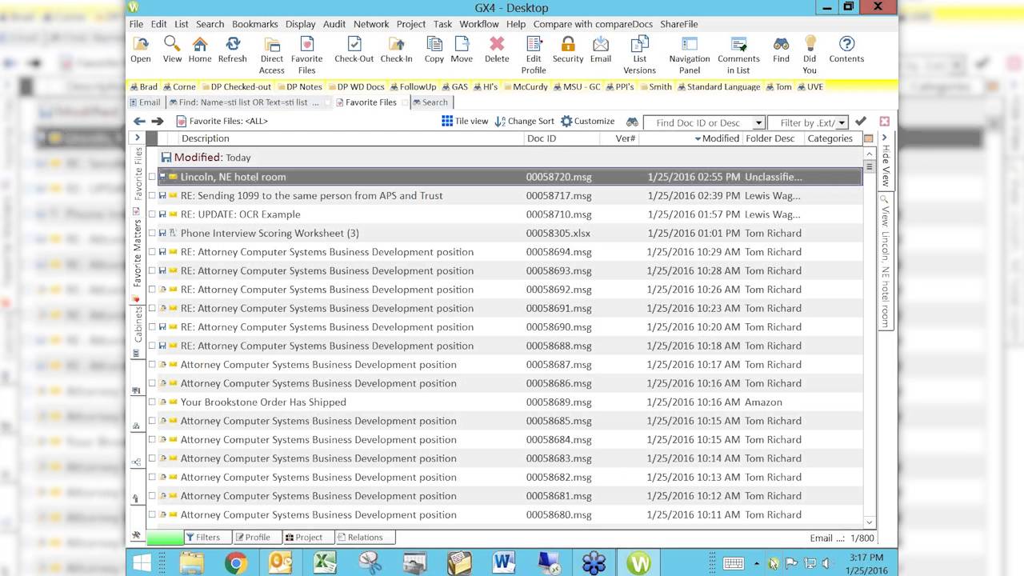
Task: Click the Open toolbar icon
Action: [140, 50]
